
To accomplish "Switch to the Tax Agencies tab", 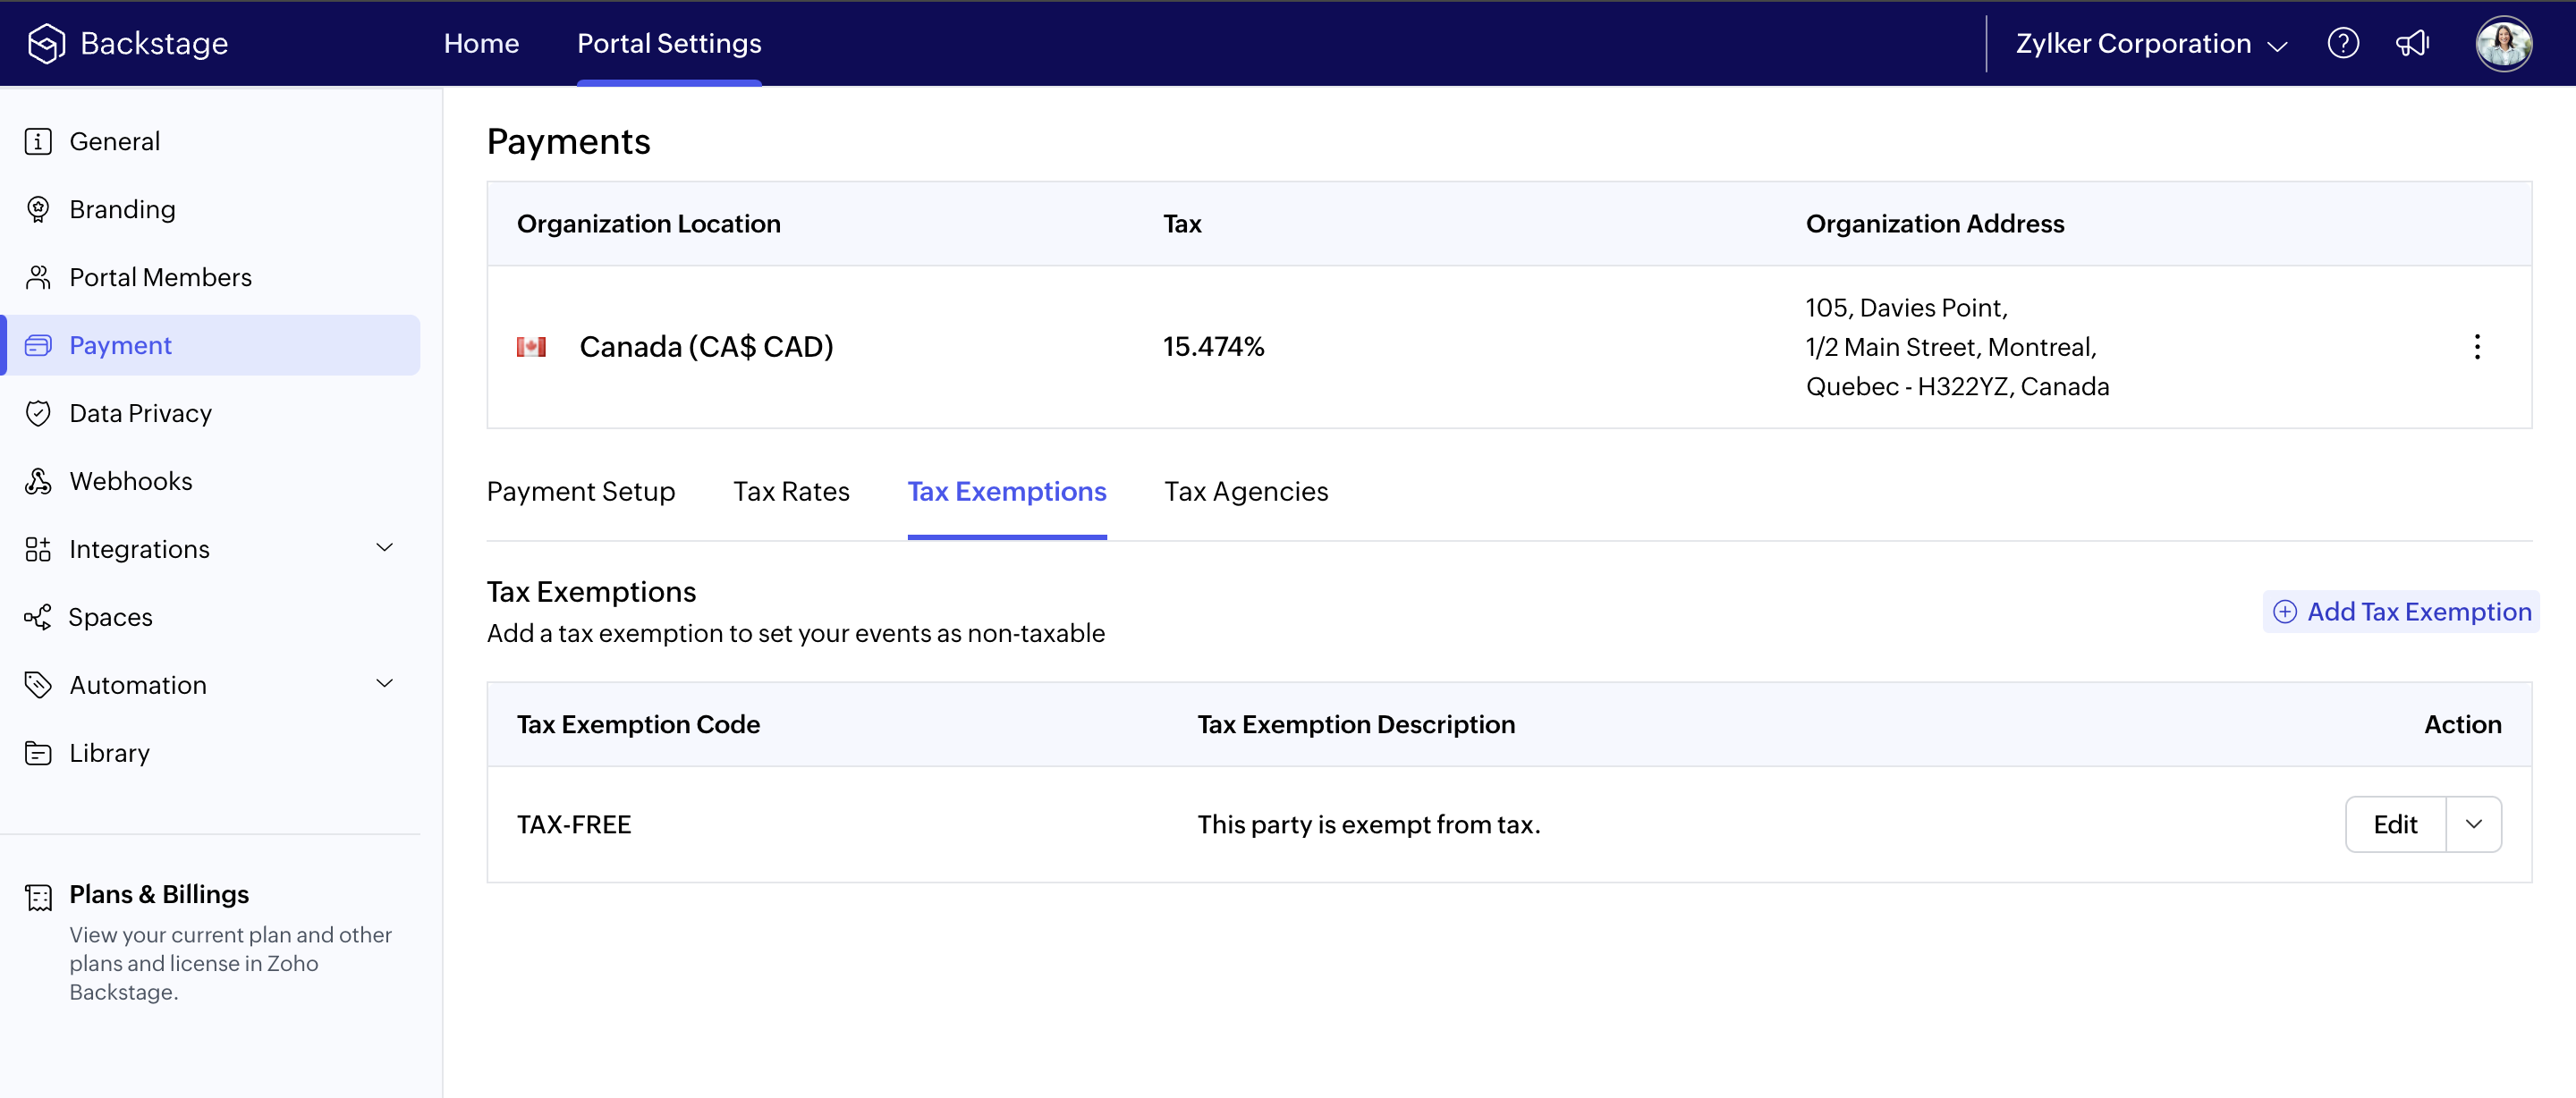I will pyautogui.click(x=1245, y=492).
